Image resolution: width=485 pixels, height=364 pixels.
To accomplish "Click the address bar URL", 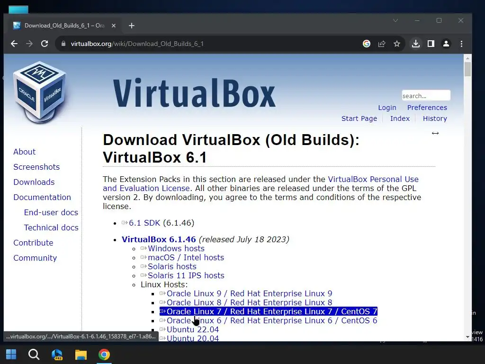I will click(x=137, y=44).
